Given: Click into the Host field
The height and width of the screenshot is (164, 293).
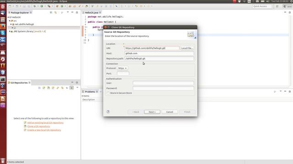Looking at the screenshot, I should [159, 53].
